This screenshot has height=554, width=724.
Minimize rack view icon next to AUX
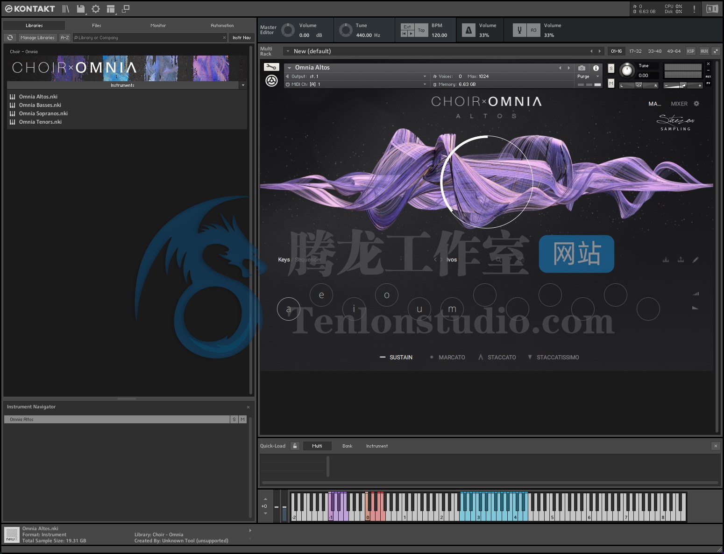pos(716,51)
